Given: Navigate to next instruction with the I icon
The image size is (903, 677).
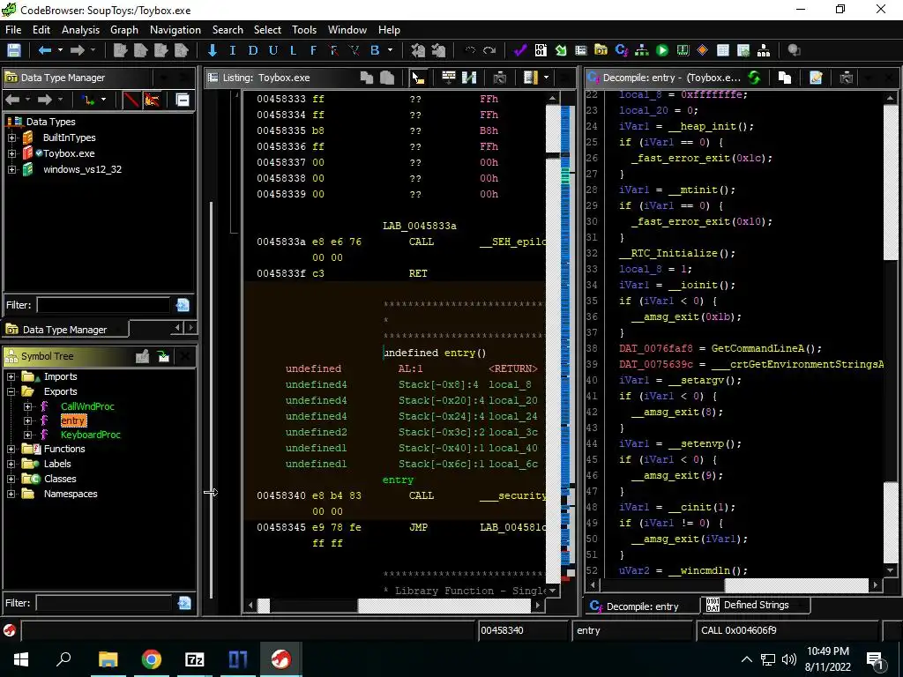Looking at the screenshot, I should point(233,50).
